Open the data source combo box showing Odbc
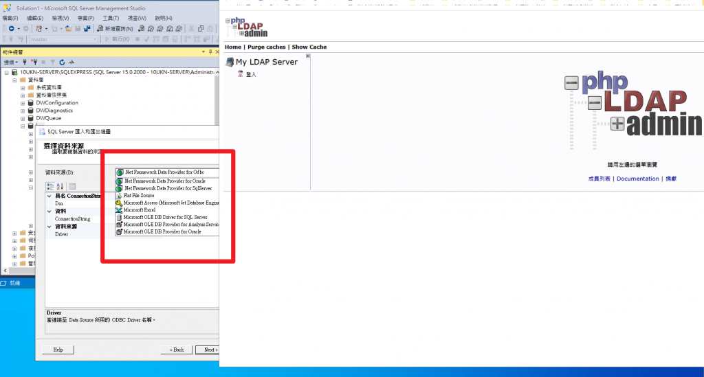 click(x=167, y=172)
